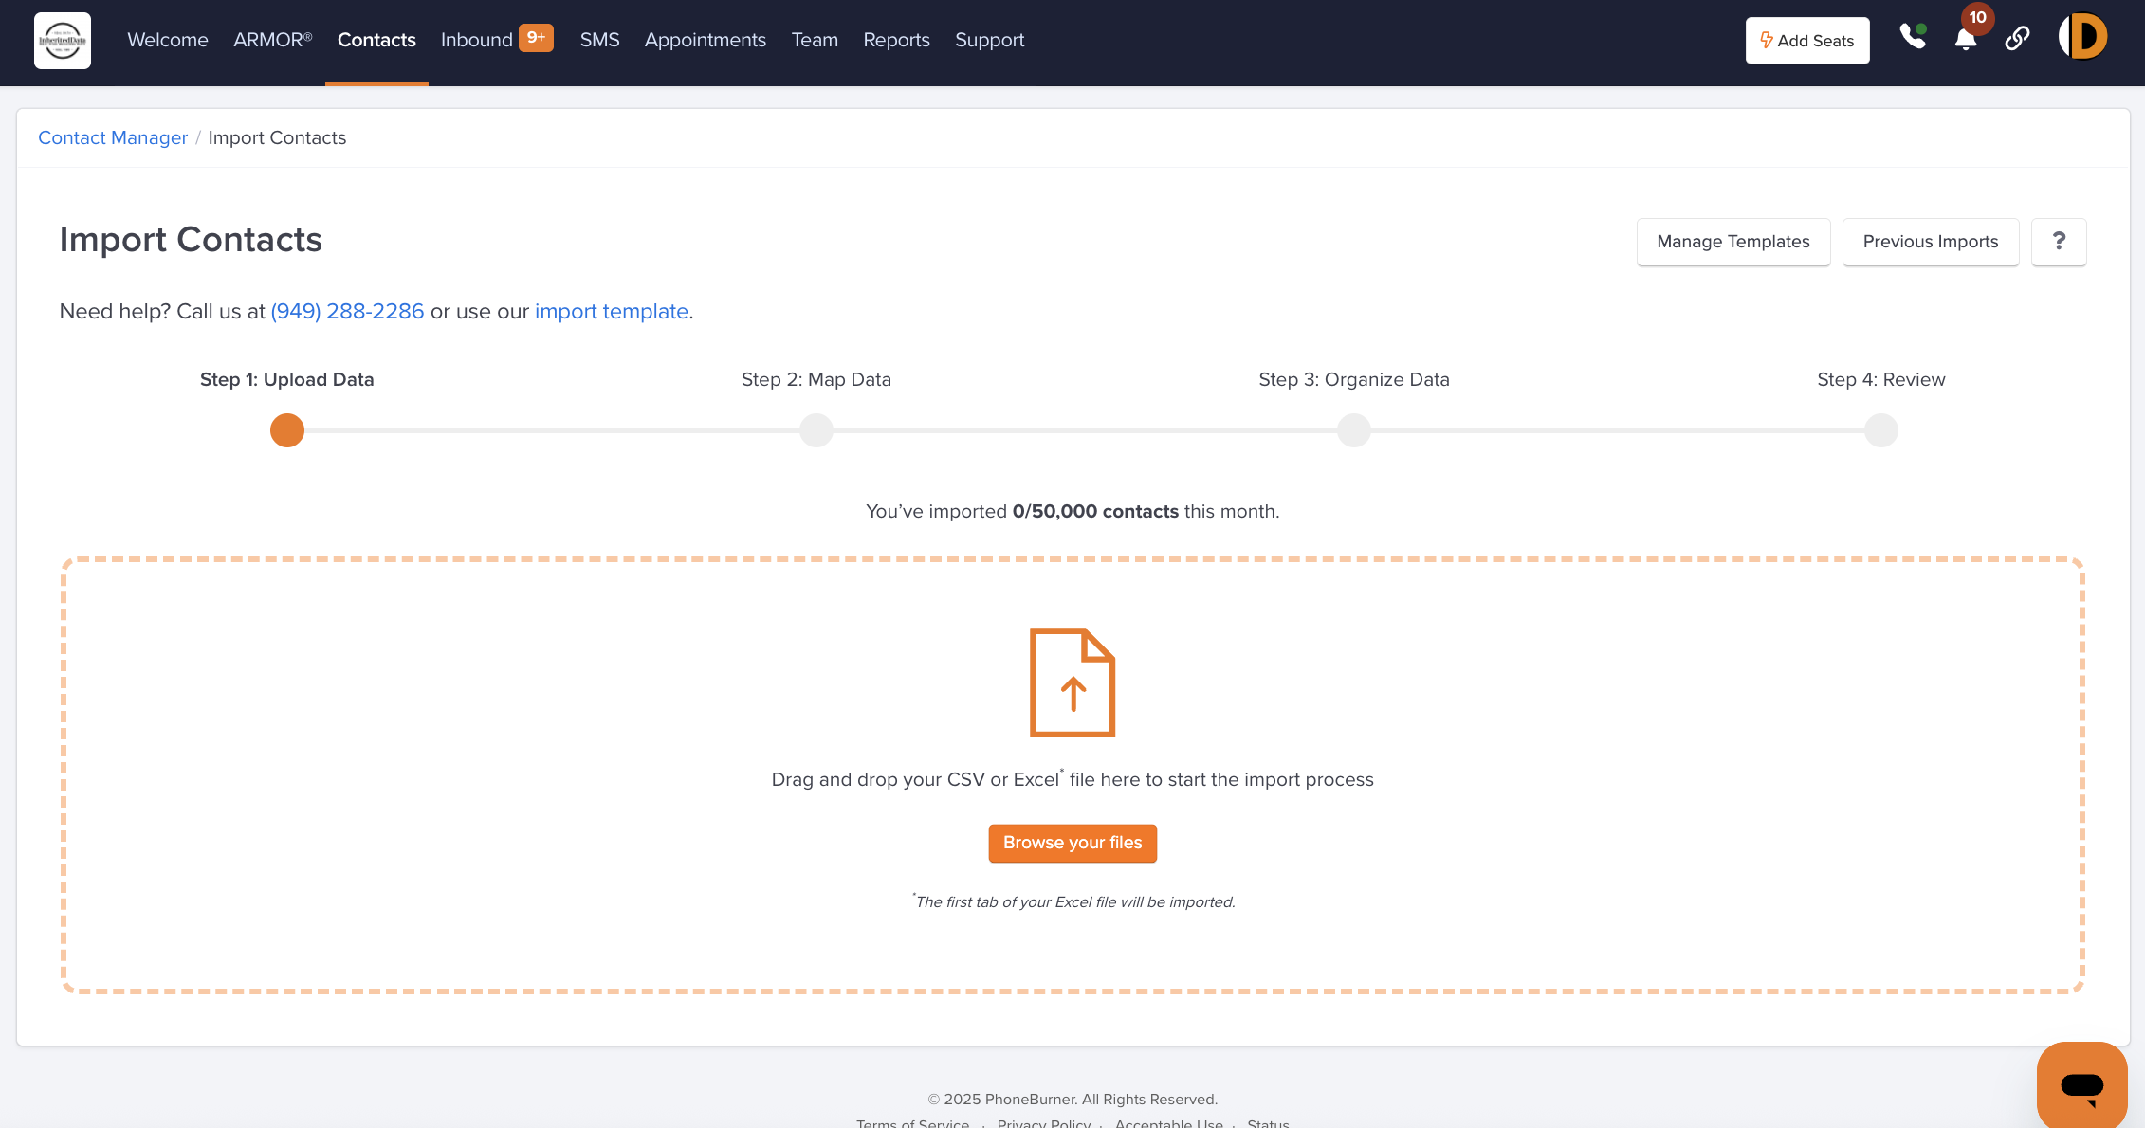Click the phone dialer icon
The image size is (2145, 1128).
tap(1912, 38)
